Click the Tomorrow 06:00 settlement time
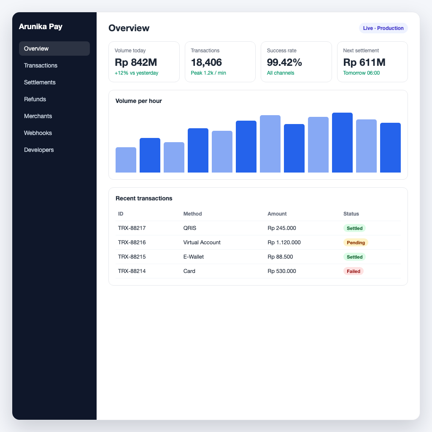Screen dimensions: 432x432 361,73
